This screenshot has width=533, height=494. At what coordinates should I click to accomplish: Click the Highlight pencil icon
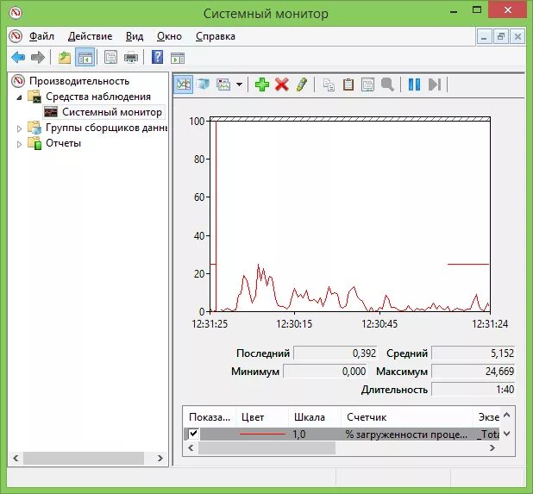(x=302, y=84)
